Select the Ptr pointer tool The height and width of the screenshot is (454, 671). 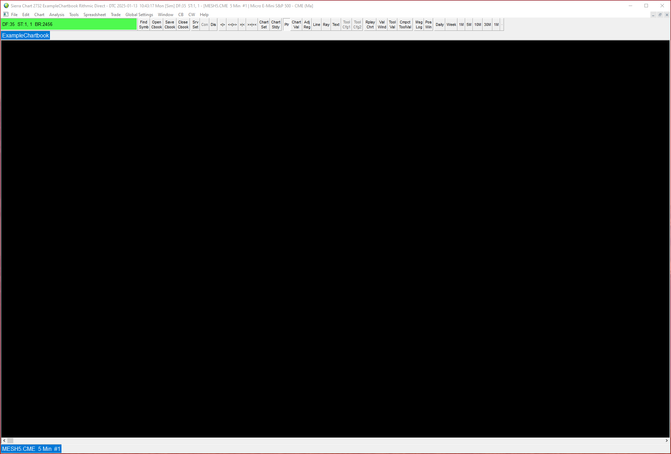coord(287,24)
